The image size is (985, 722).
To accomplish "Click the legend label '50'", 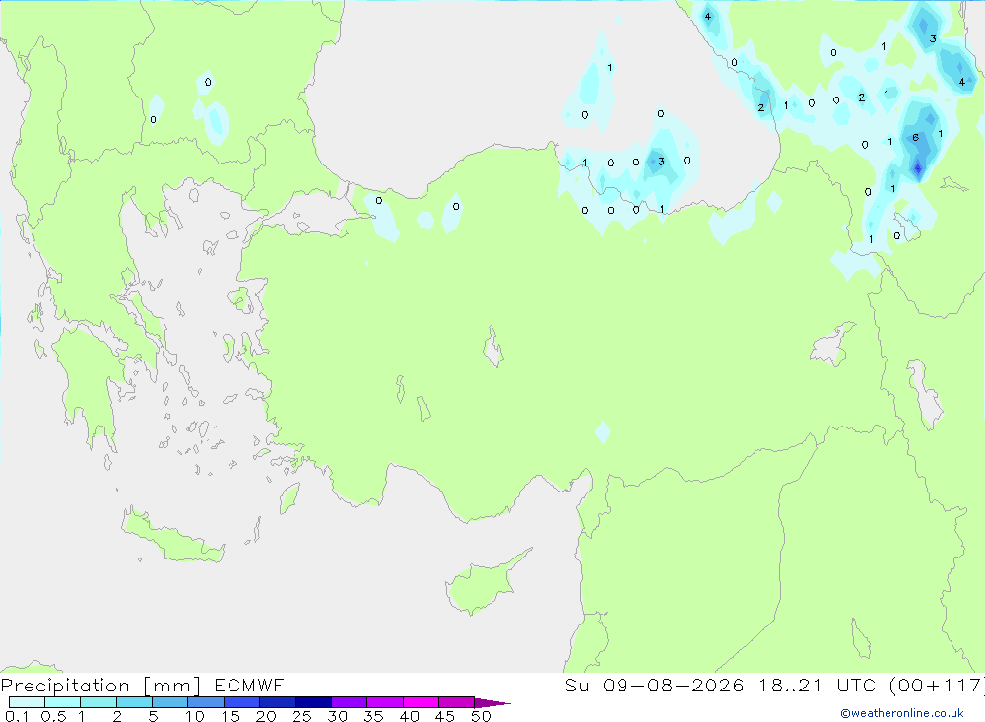I will click(481, 716).
